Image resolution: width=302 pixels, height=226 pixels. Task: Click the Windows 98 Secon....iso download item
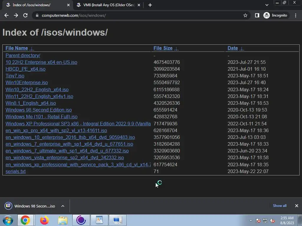(x=30, y=206)
